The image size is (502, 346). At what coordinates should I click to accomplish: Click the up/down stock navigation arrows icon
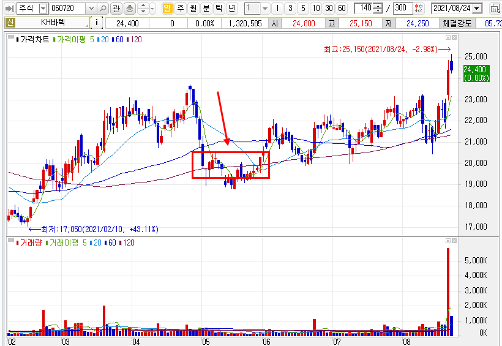[x=143, y=9]
